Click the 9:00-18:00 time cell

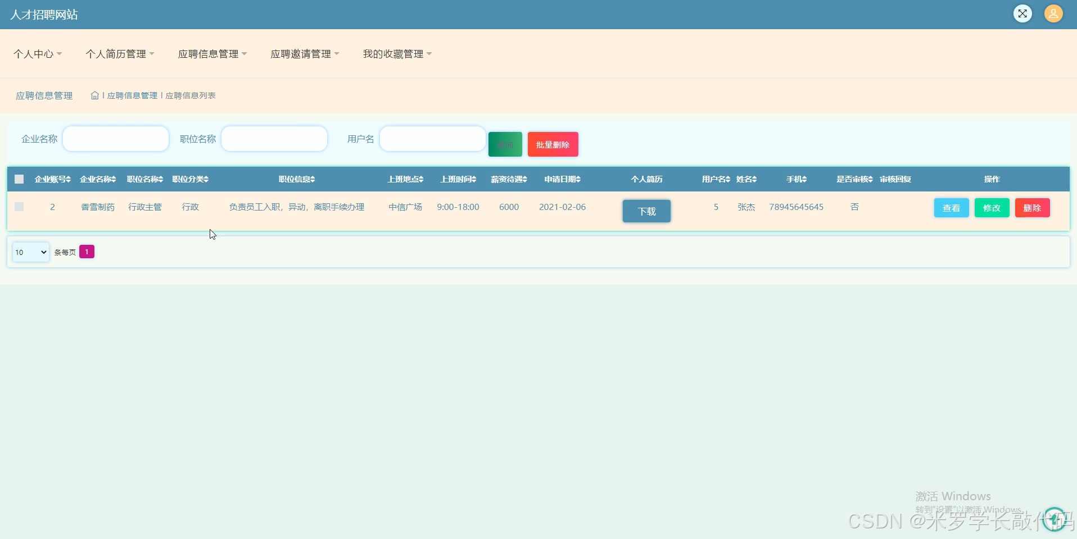click(458, 207)
